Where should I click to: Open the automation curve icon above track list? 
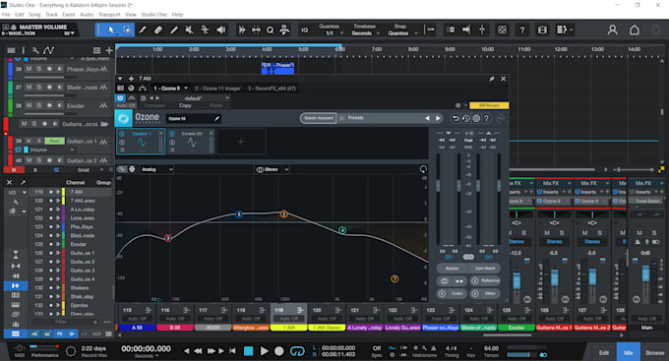48,50
